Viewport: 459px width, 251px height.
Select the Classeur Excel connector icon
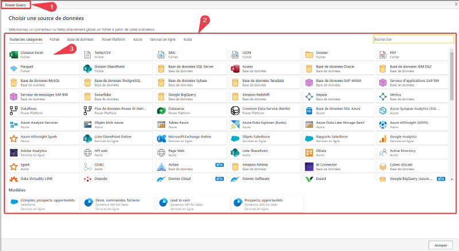pyautogui.click(x=14, y=54)
